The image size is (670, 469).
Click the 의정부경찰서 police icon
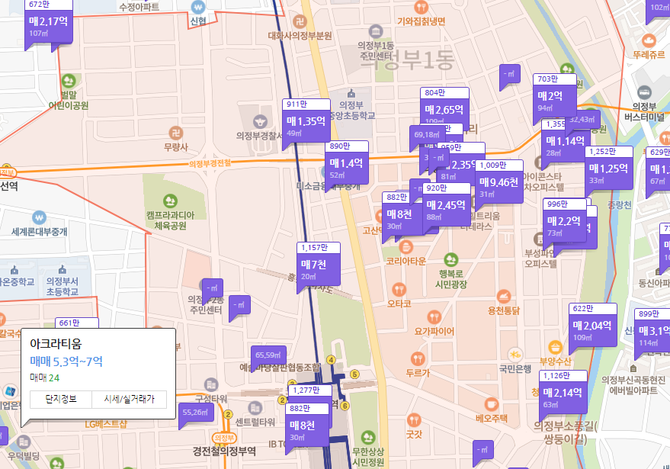point(260,122)
